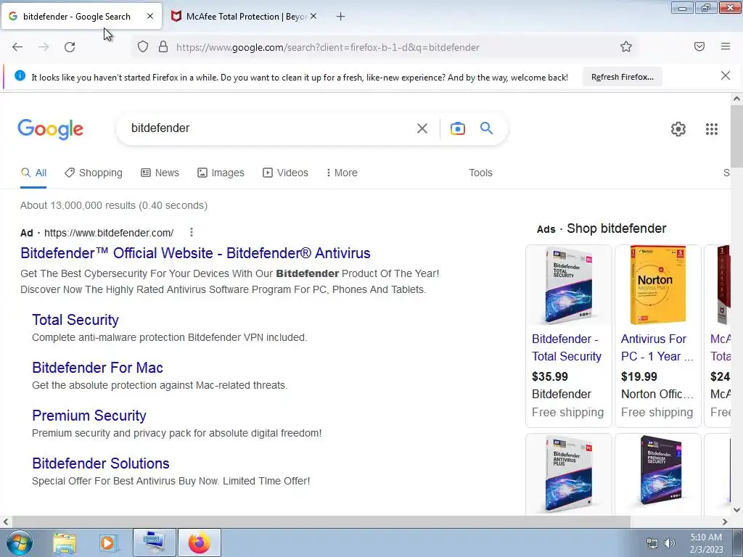Open the Windows Start menu
The width and height of the screenshot is (743, 557).
click(x=18, y=542)
